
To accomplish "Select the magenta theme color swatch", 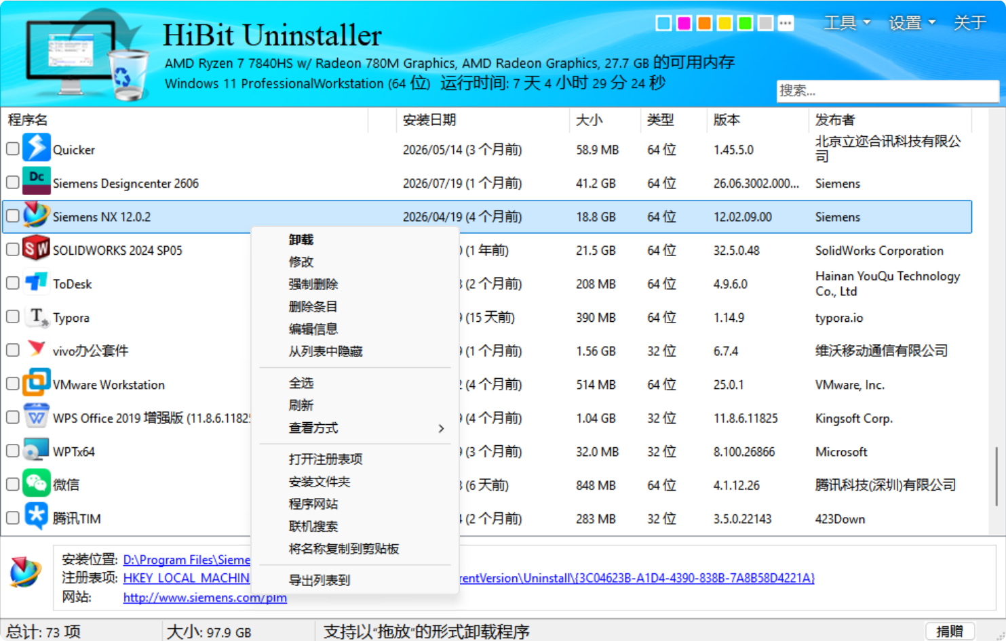I will [684, 23].
